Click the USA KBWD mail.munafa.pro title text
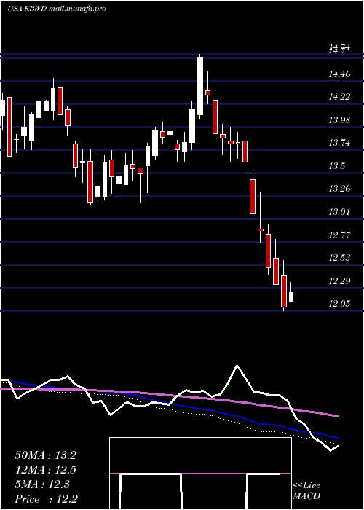Screen dimensions: 364x510 [x=57, y=9]
